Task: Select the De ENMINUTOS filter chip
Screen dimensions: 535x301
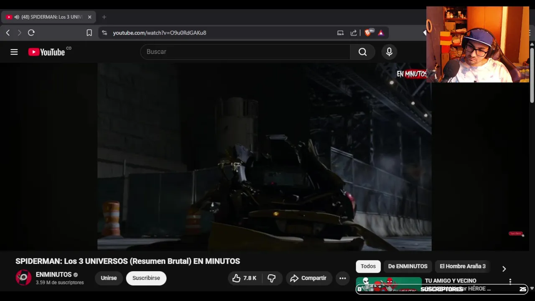Action: pos(408,266)
